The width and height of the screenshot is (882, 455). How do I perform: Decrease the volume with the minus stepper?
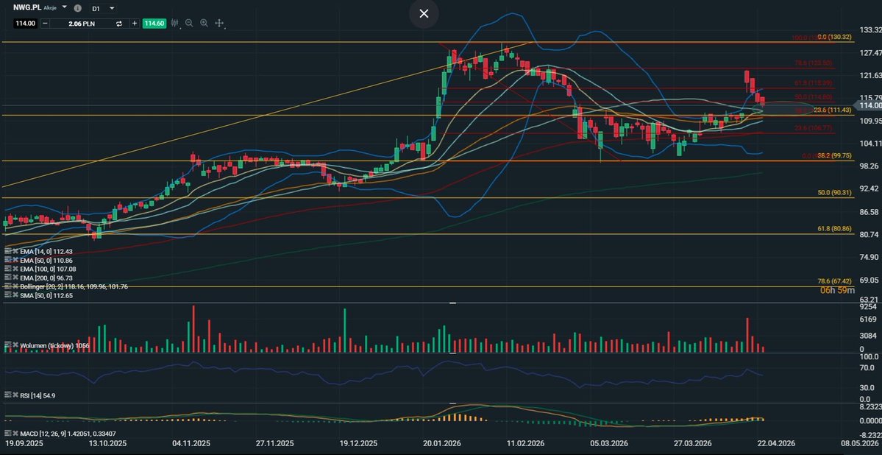[45, 23]
